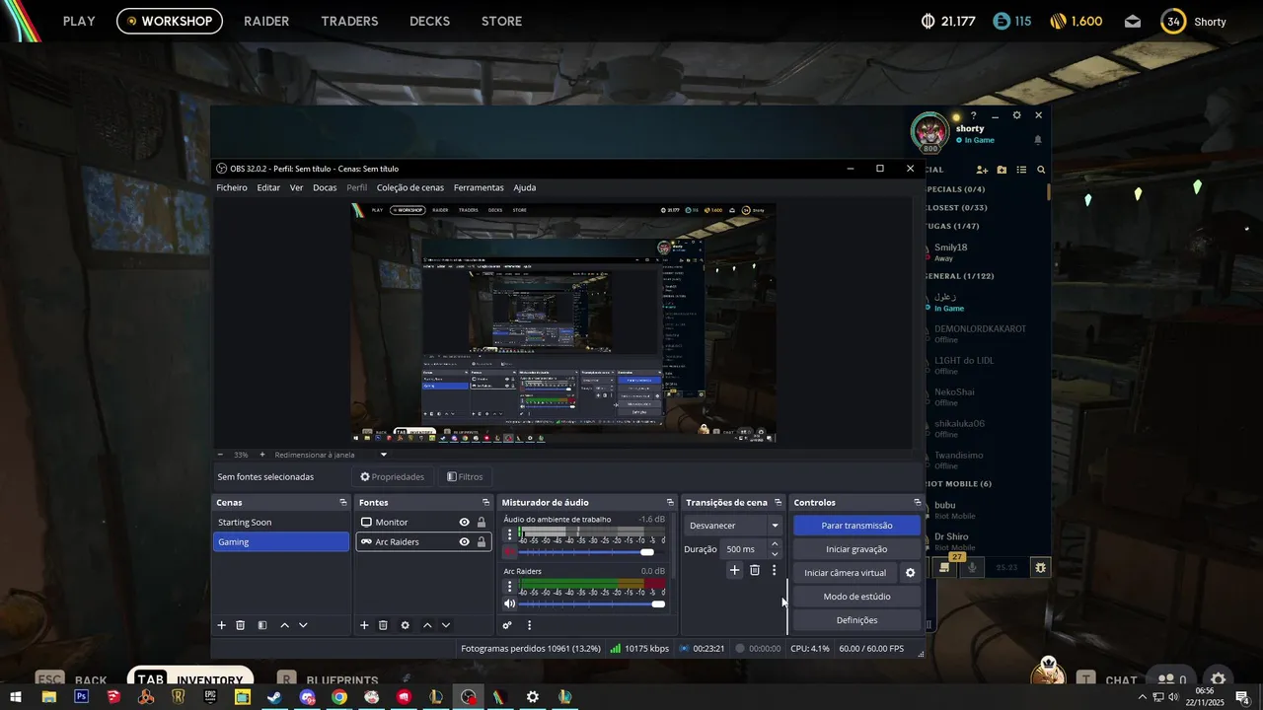Screen dimensions: 1263x710
Task: Enter Modo de estúdio
Action: [x=856, y=597]
